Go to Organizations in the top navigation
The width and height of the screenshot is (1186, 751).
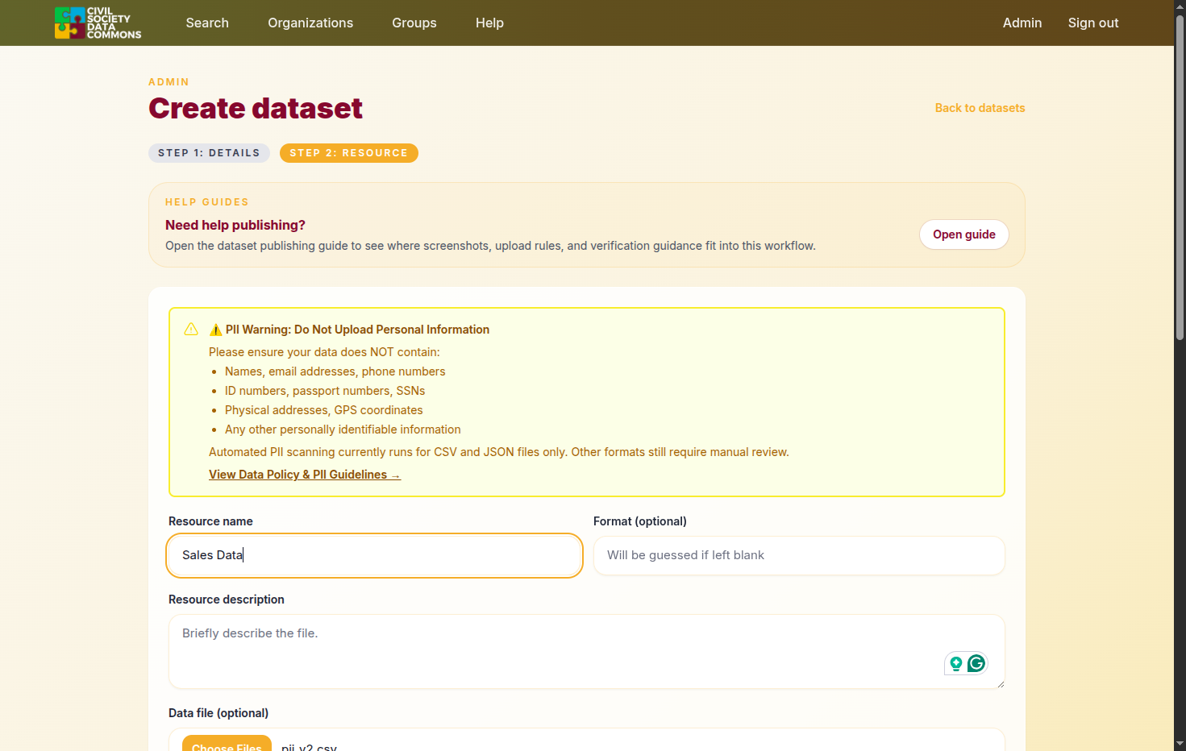[310, 23]
